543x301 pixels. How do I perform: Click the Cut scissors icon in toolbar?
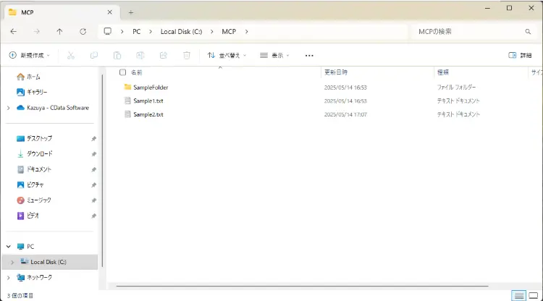coord(71,56)
